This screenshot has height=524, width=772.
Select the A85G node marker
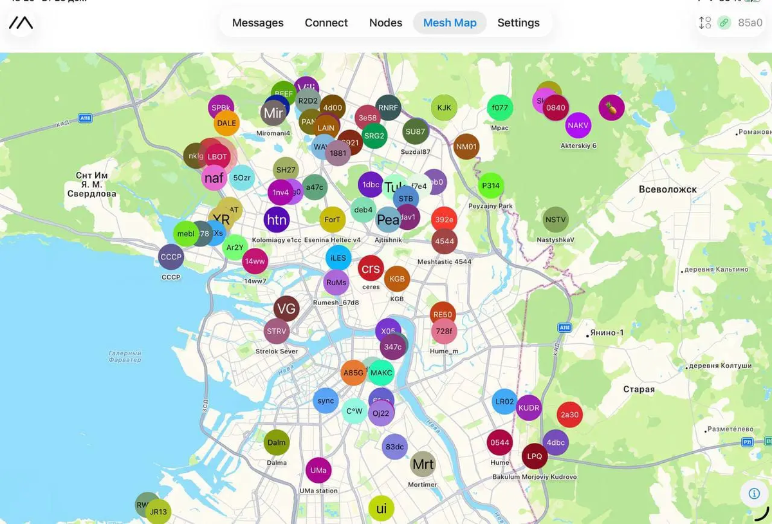coord(353,373)
